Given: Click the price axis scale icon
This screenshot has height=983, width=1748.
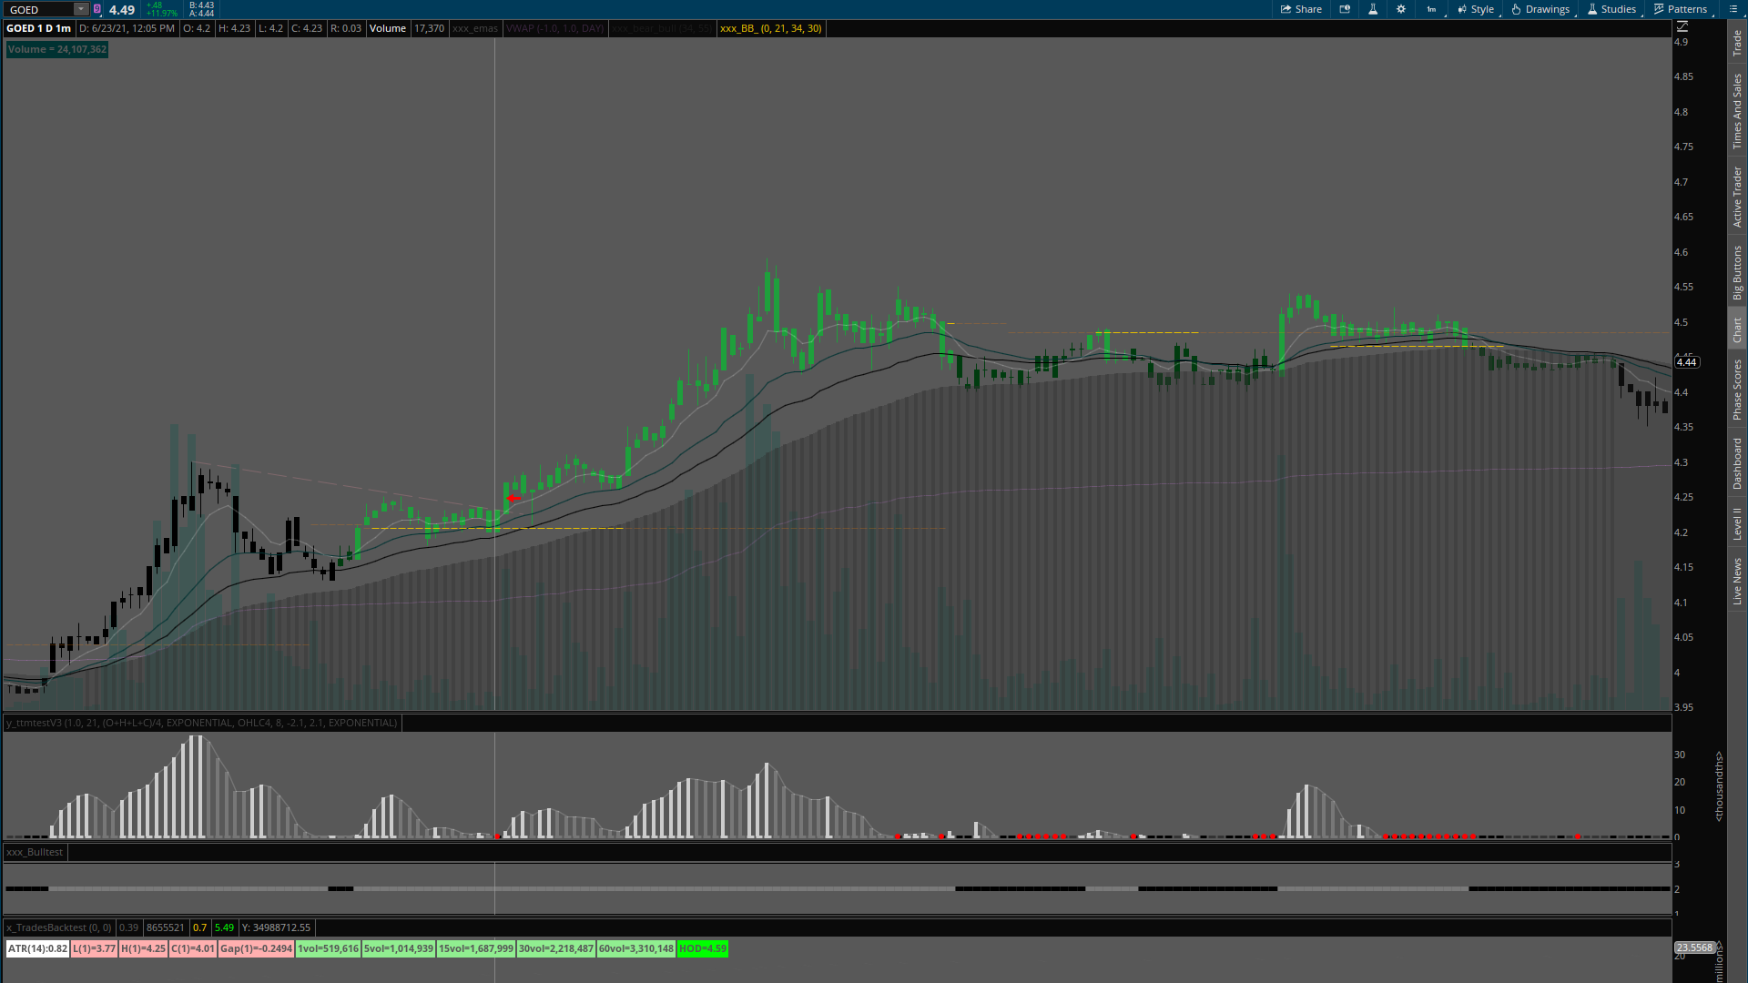Looking at the screenshot, I should coord(1682,27).
